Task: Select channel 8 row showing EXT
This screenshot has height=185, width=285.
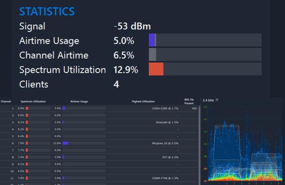Action: pyautogui.click(x=99, y=157)
